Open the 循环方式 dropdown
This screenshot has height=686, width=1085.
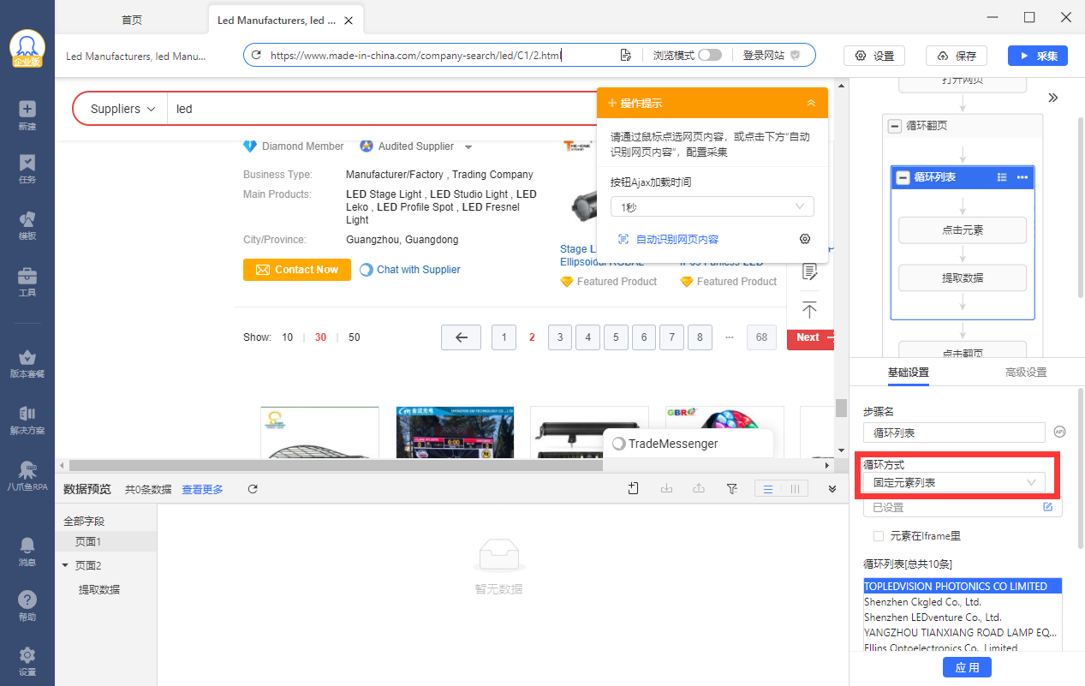[953, 483]
